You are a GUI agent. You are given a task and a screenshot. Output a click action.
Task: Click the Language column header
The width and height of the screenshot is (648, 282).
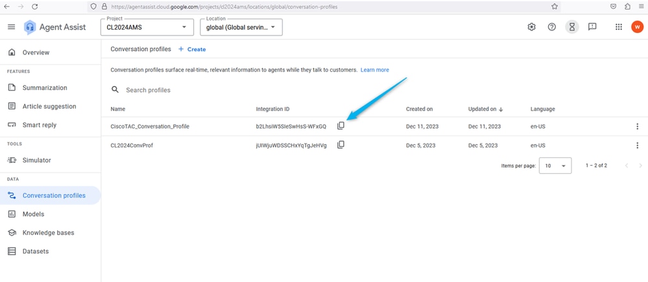click(x=543, y=109)
